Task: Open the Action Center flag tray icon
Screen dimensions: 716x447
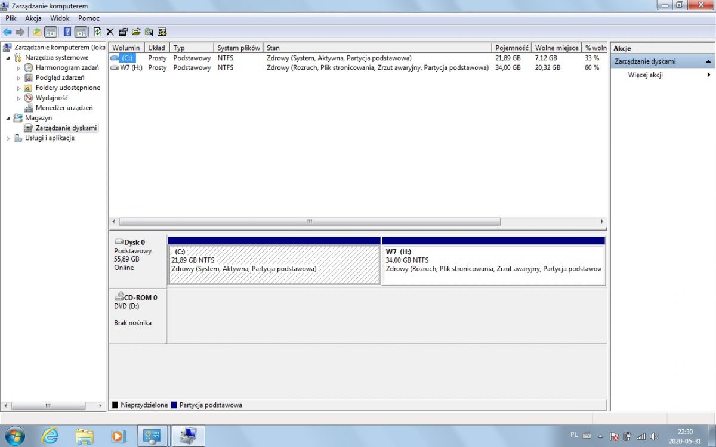Action: 614,436
